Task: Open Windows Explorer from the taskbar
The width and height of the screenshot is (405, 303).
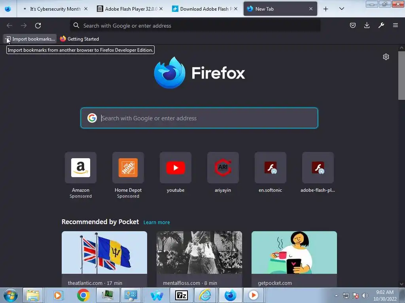Action: pos(33,295)
